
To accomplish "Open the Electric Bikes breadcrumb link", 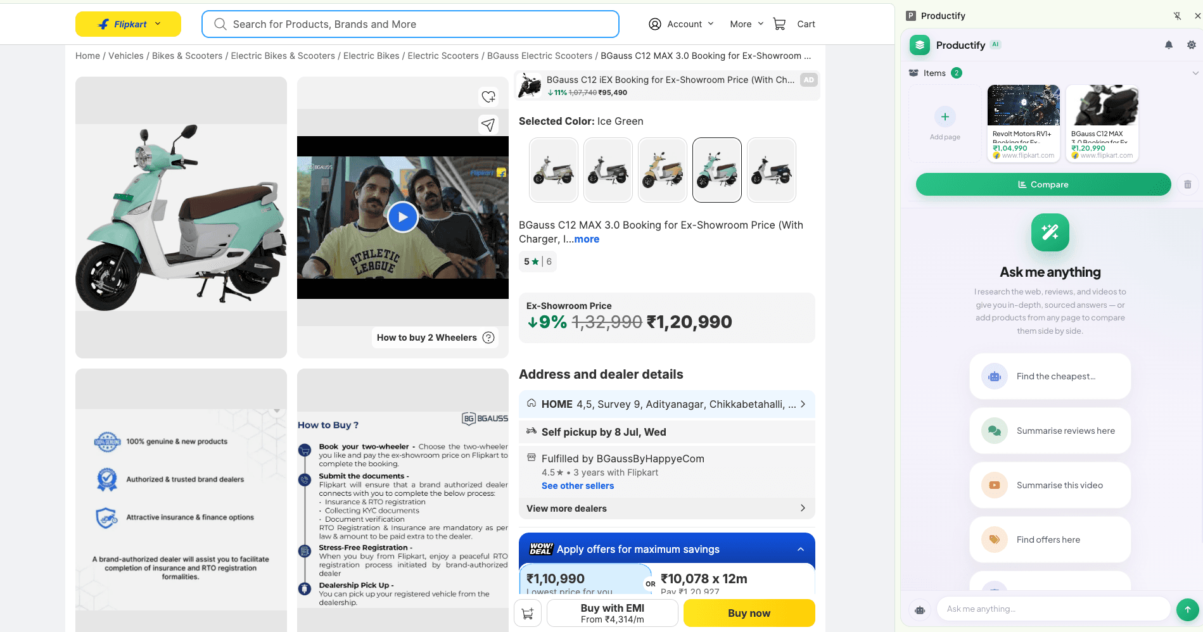I will coord(371,56).
